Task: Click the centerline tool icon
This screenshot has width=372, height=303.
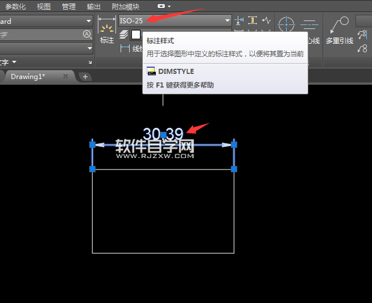Action: click(x=309, y=24)
